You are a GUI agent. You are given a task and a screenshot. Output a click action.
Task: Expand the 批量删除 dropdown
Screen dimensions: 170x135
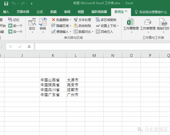pos(71,20)
